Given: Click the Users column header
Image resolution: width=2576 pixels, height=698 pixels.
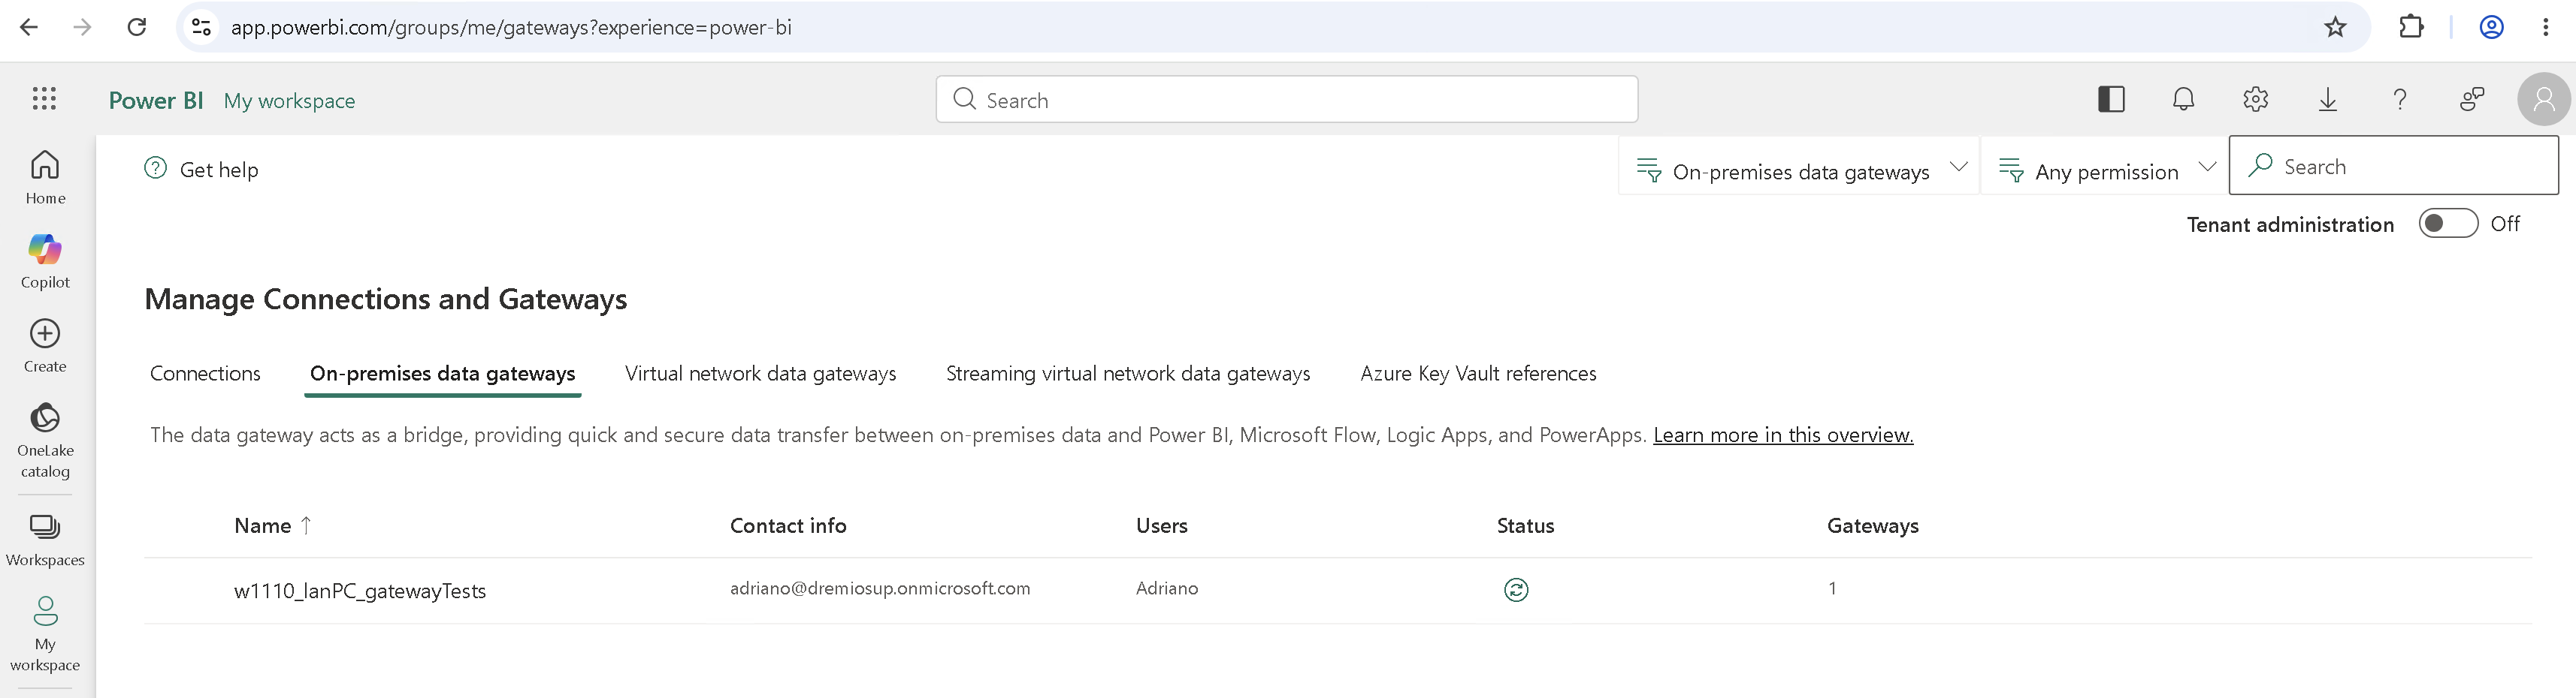Looking at the screenshot, I should tap(1162, 525).
